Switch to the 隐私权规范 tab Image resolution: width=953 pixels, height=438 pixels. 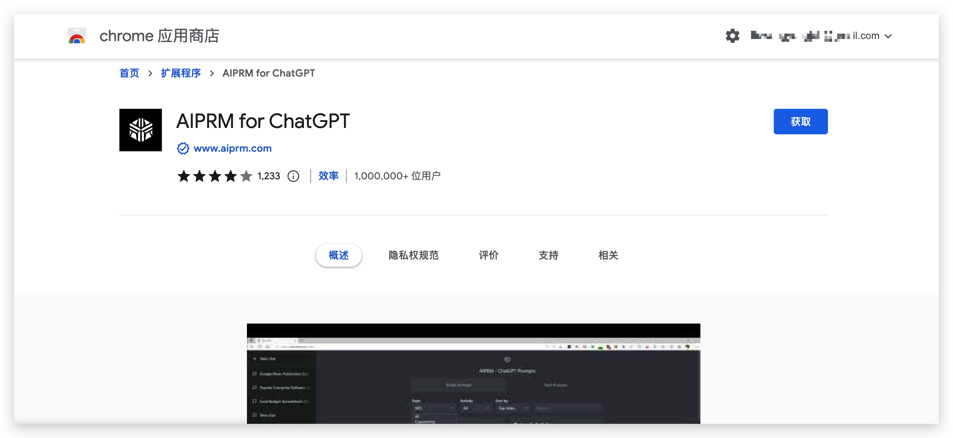click(x=413, y=255)
